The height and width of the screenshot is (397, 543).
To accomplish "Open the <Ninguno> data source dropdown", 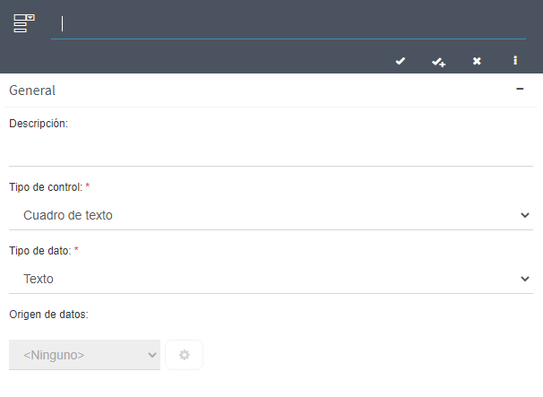I will point(84,355).
